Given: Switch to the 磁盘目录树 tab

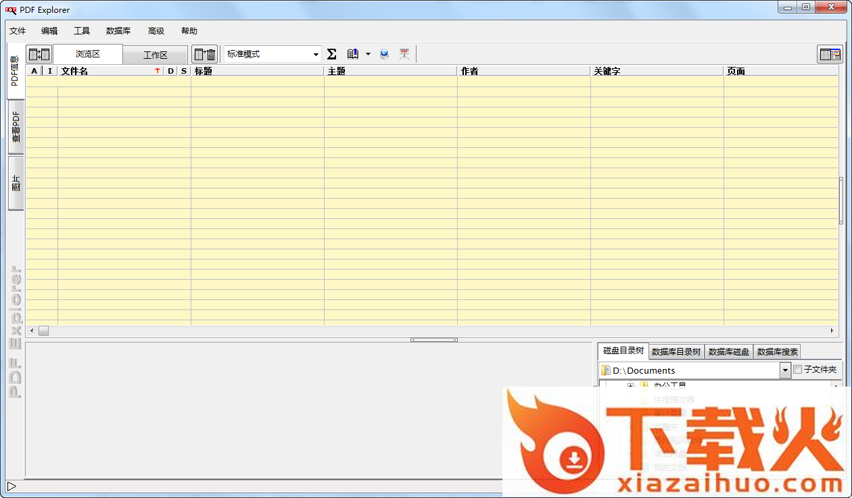Looking at the screenshot, I should coord(623,351).
